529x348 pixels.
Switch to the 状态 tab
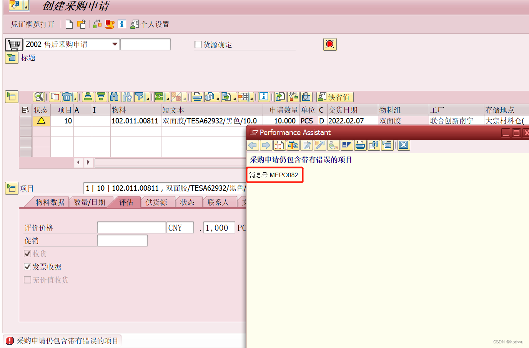click(x=187, y=202)
